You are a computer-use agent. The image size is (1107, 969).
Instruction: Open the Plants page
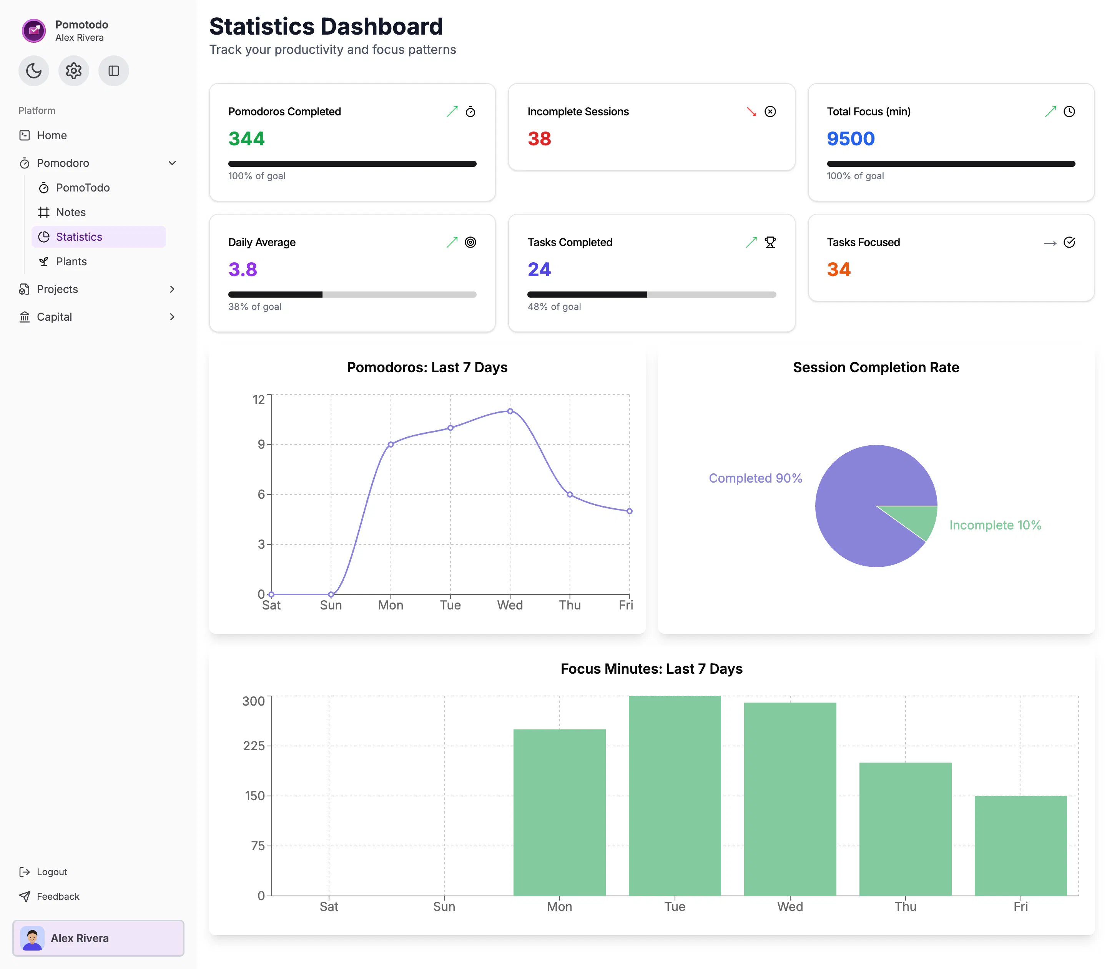99,262
